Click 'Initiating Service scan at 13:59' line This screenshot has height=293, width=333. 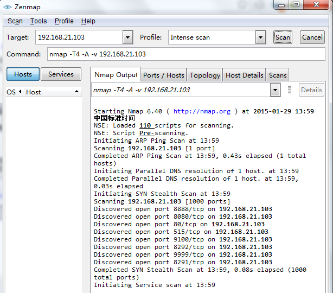tap(155, 285)
